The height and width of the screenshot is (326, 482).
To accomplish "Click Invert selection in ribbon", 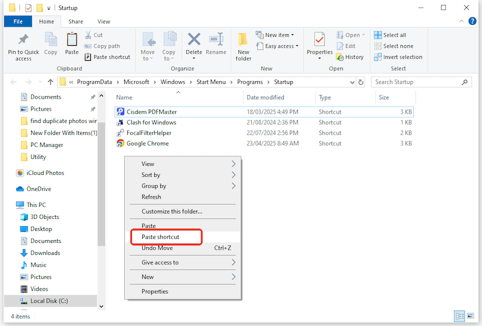I will pos(398,57).
